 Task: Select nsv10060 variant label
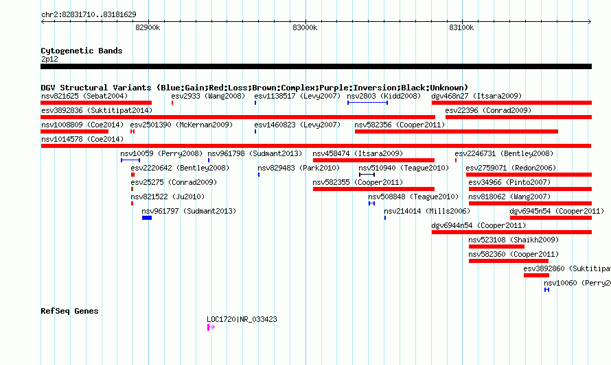tap(577, 283)
